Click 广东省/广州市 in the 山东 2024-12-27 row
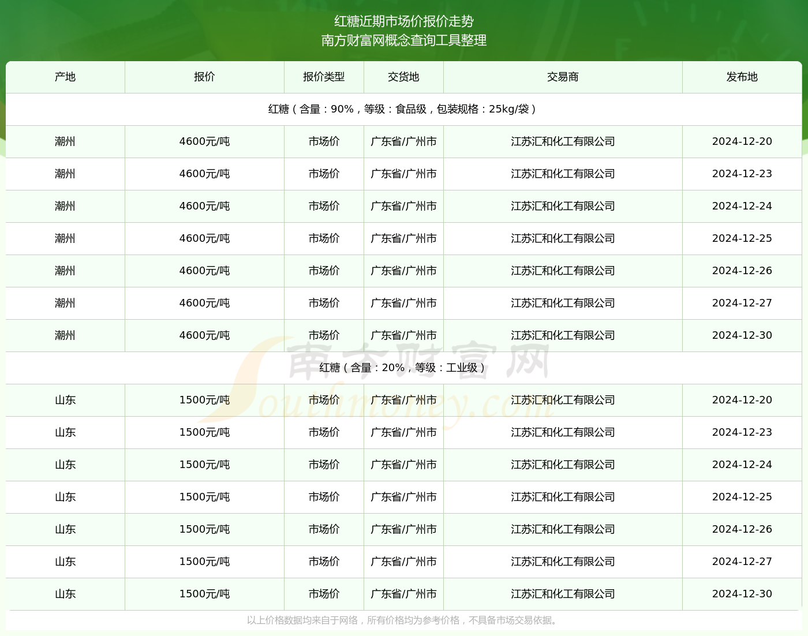Screen dimensions: 808x636 pyautogui.click(x=403, y=562)
